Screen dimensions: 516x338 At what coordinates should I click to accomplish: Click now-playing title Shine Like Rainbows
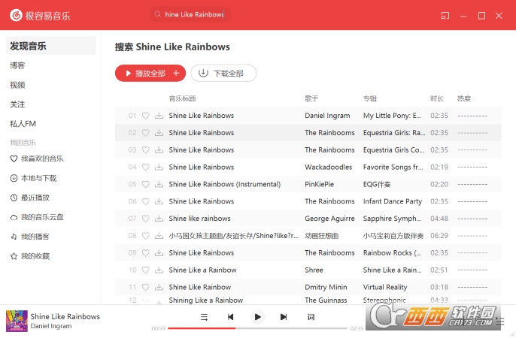pyautogui.click(x=65, y=317)
